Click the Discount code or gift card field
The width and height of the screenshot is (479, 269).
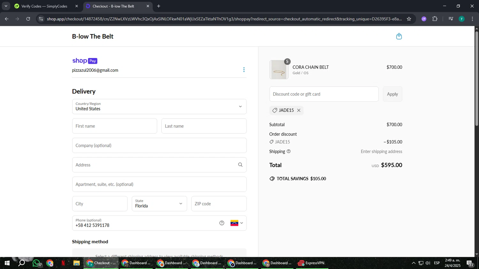[324, 94]
